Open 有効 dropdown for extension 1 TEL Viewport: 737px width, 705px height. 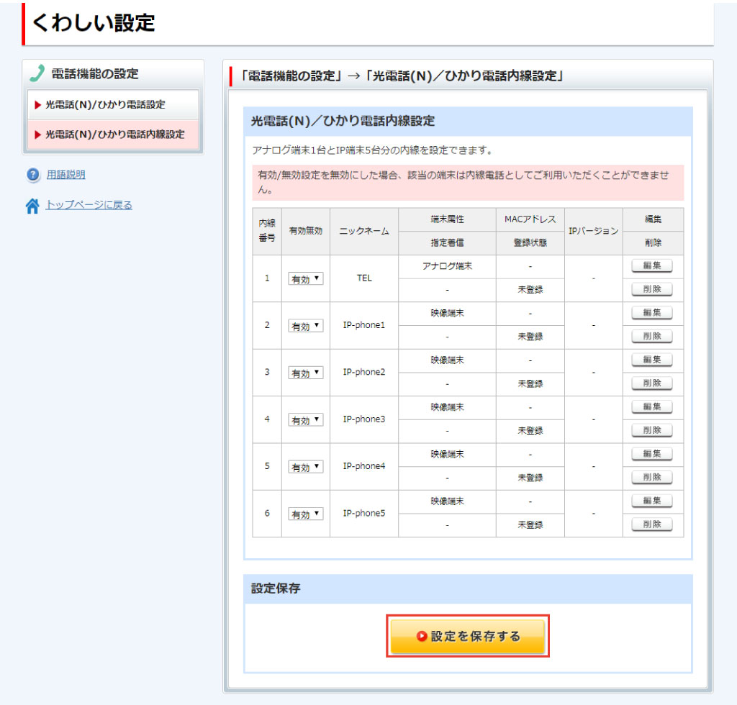pos(305,278)
